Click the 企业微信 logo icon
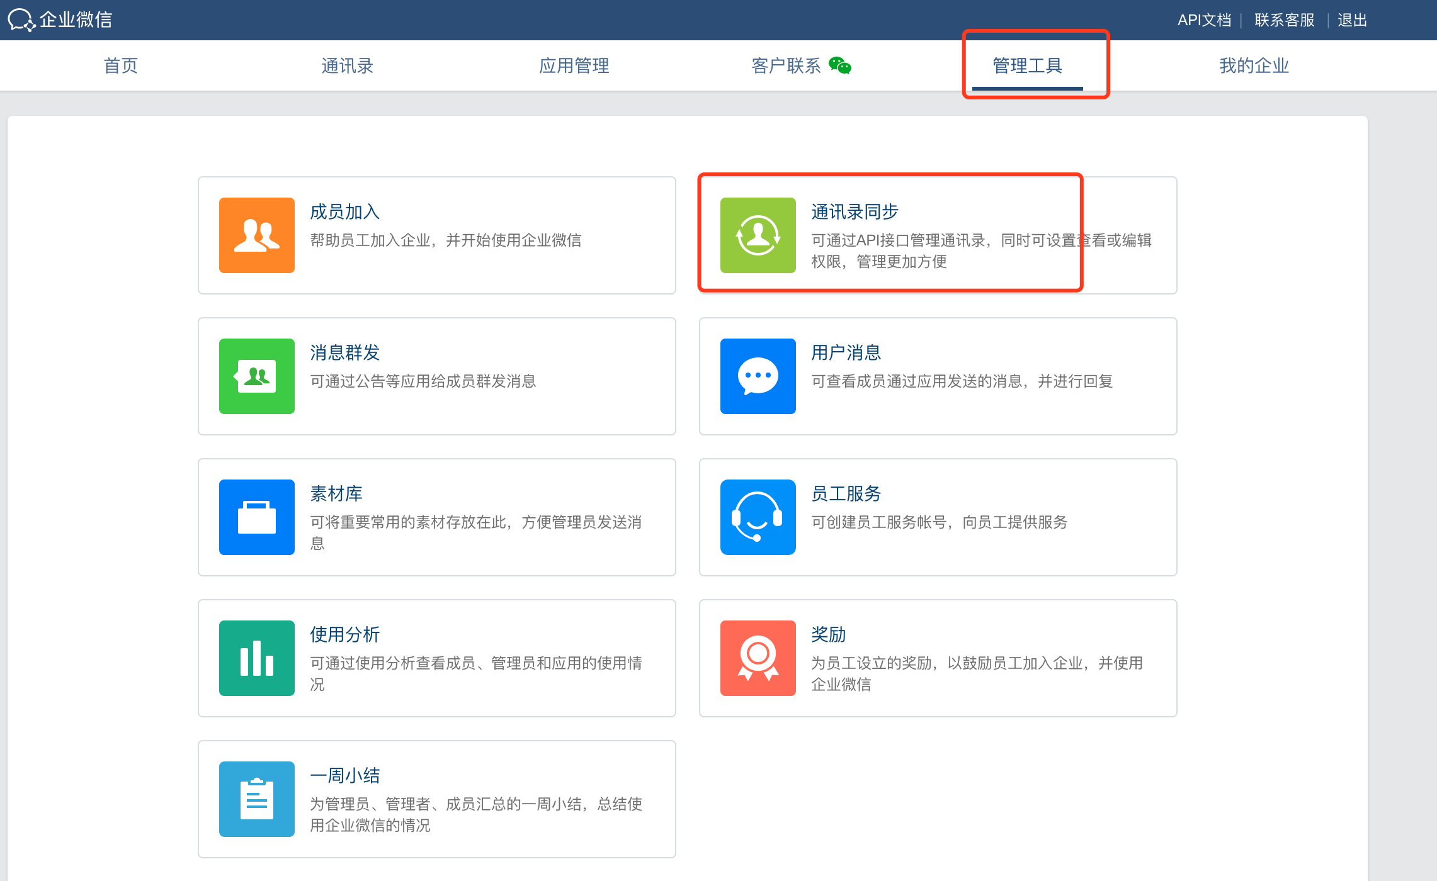The image size is (1437, 881). pos(21,20)
